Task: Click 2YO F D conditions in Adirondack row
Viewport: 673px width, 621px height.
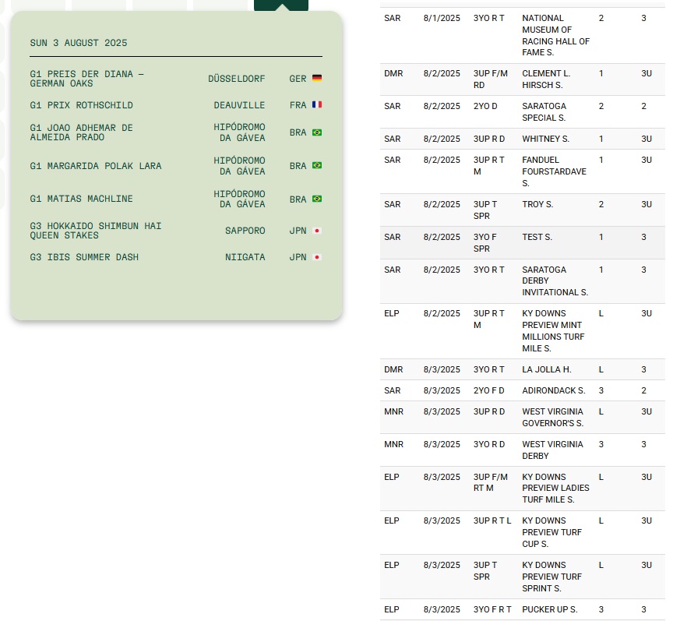Action: coord(489,390)
